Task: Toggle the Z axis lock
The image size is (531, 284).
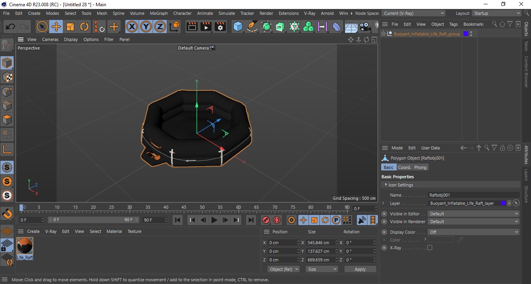Action: 160,27
